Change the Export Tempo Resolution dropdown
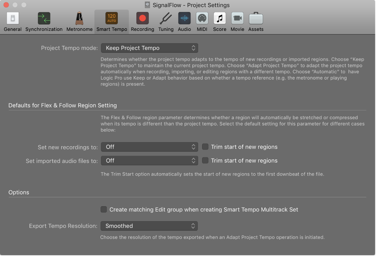The width and height of the screenshot is (376, 256). (x=149, y=226)
